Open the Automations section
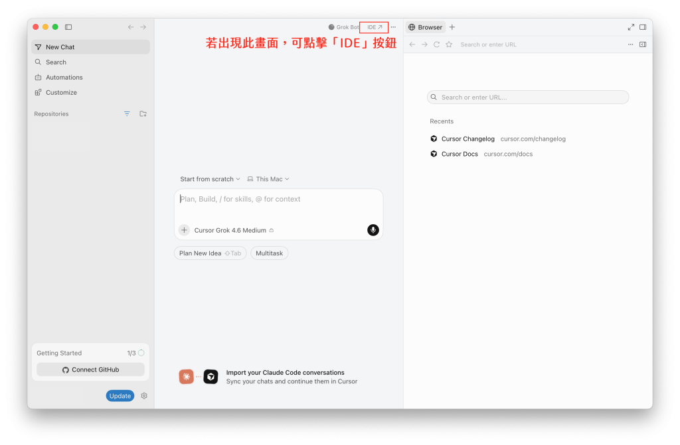 pos(90,77)
